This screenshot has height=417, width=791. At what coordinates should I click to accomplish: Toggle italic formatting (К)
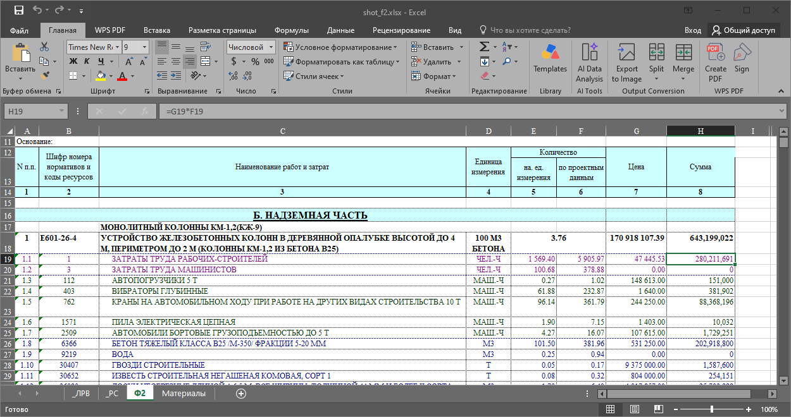[x=87, y=61]
